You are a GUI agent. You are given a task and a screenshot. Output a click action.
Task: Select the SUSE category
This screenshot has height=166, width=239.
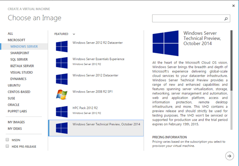[12, 98]
